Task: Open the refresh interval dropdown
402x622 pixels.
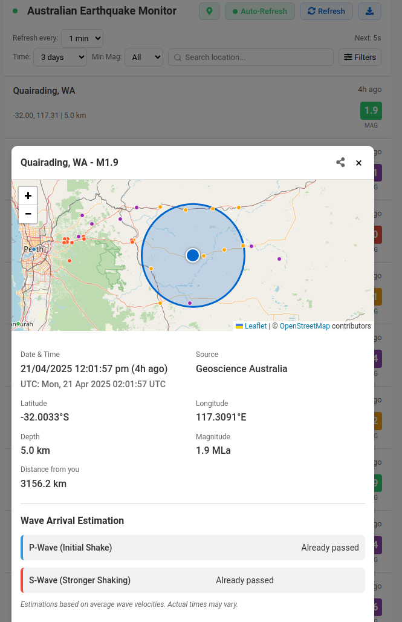Action: pos(82,38)
